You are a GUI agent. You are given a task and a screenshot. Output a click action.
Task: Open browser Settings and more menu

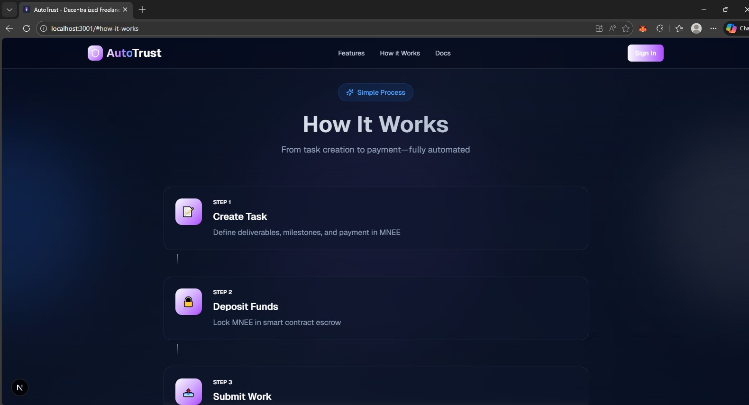pyautogui.click(x=713, y=28)
